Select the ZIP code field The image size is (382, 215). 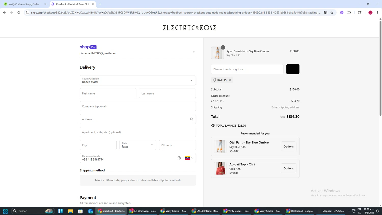click(x=177, y=145)
